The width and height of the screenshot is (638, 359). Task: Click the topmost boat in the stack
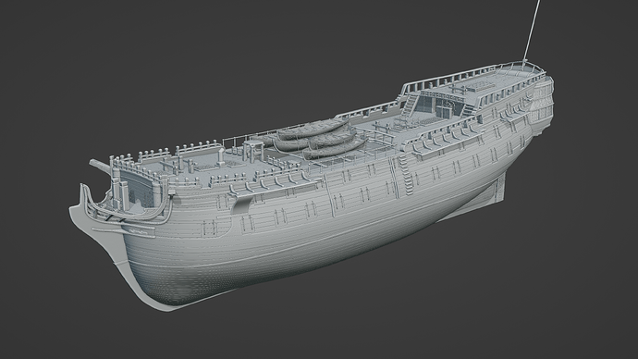pos(313,128)
